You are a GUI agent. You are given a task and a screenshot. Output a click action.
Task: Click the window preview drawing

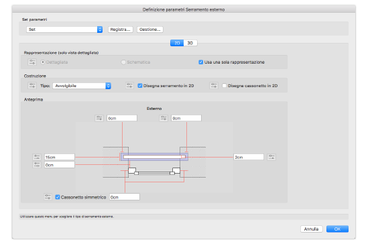pyautogui.click(x=154, y=157)
